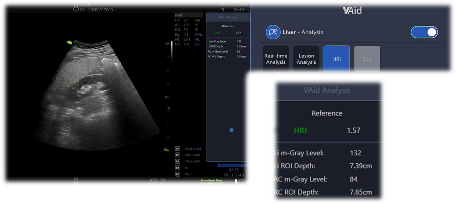Click the enlarged 'Li ROI Depth:' label
This screenshot has width=456, height=204.
coord(295,166)
